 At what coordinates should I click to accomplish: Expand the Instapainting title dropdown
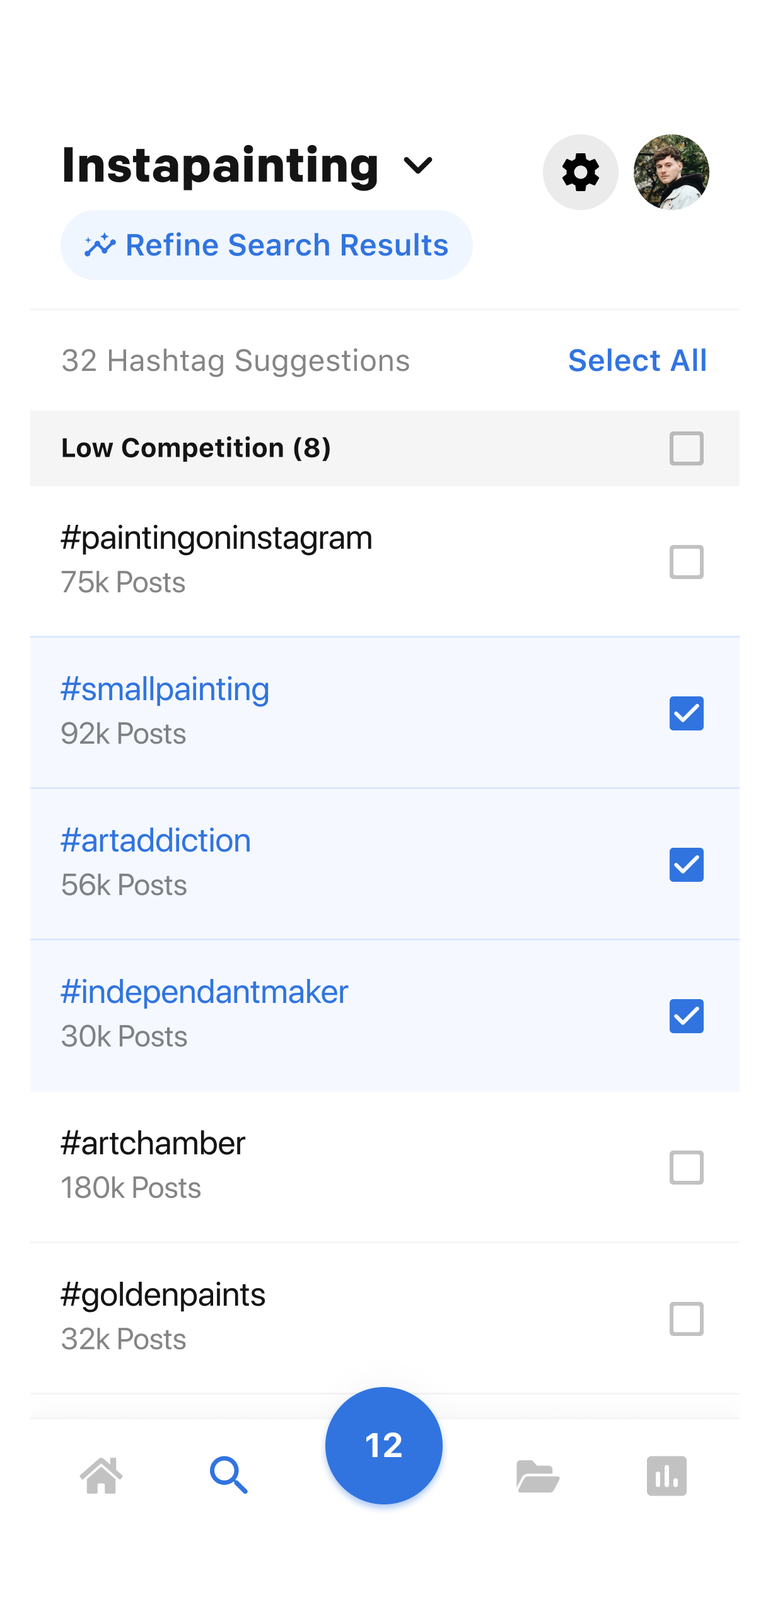tap(417, 166)
